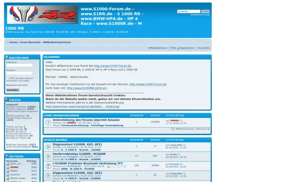Enable automatic login on every visit checkbox
292x182 pixels.
pos(7,78)
